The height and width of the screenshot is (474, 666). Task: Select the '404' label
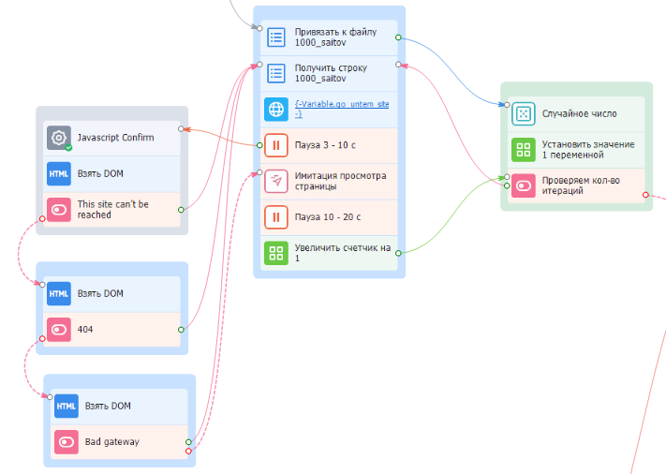coord(85,330)
